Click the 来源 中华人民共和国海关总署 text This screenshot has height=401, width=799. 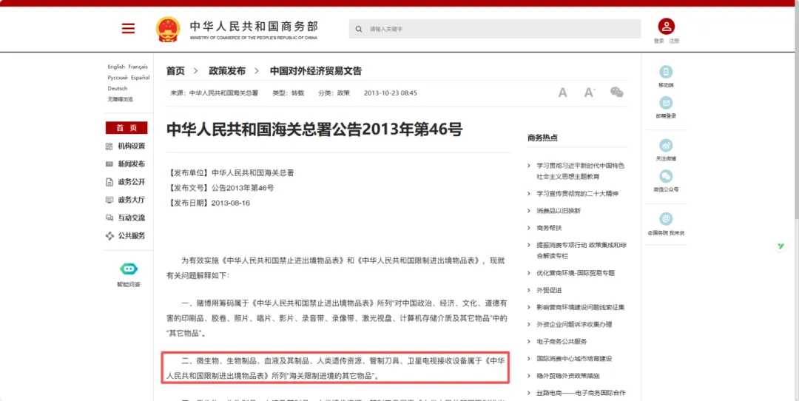point(214,93)
